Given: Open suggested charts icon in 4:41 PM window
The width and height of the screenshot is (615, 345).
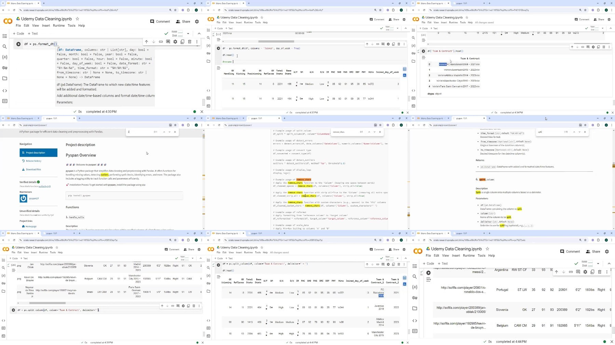Looking at the screenshot, I should tap(405, 284).
